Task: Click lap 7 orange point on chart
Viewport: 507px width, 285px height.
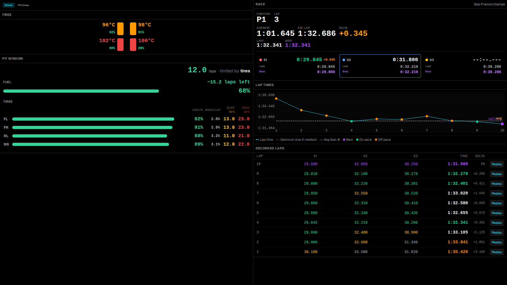Action: click(x=427, y=116)
